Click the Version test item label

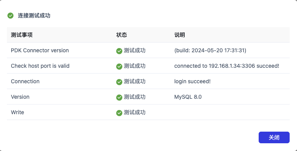tap(20, 97)
